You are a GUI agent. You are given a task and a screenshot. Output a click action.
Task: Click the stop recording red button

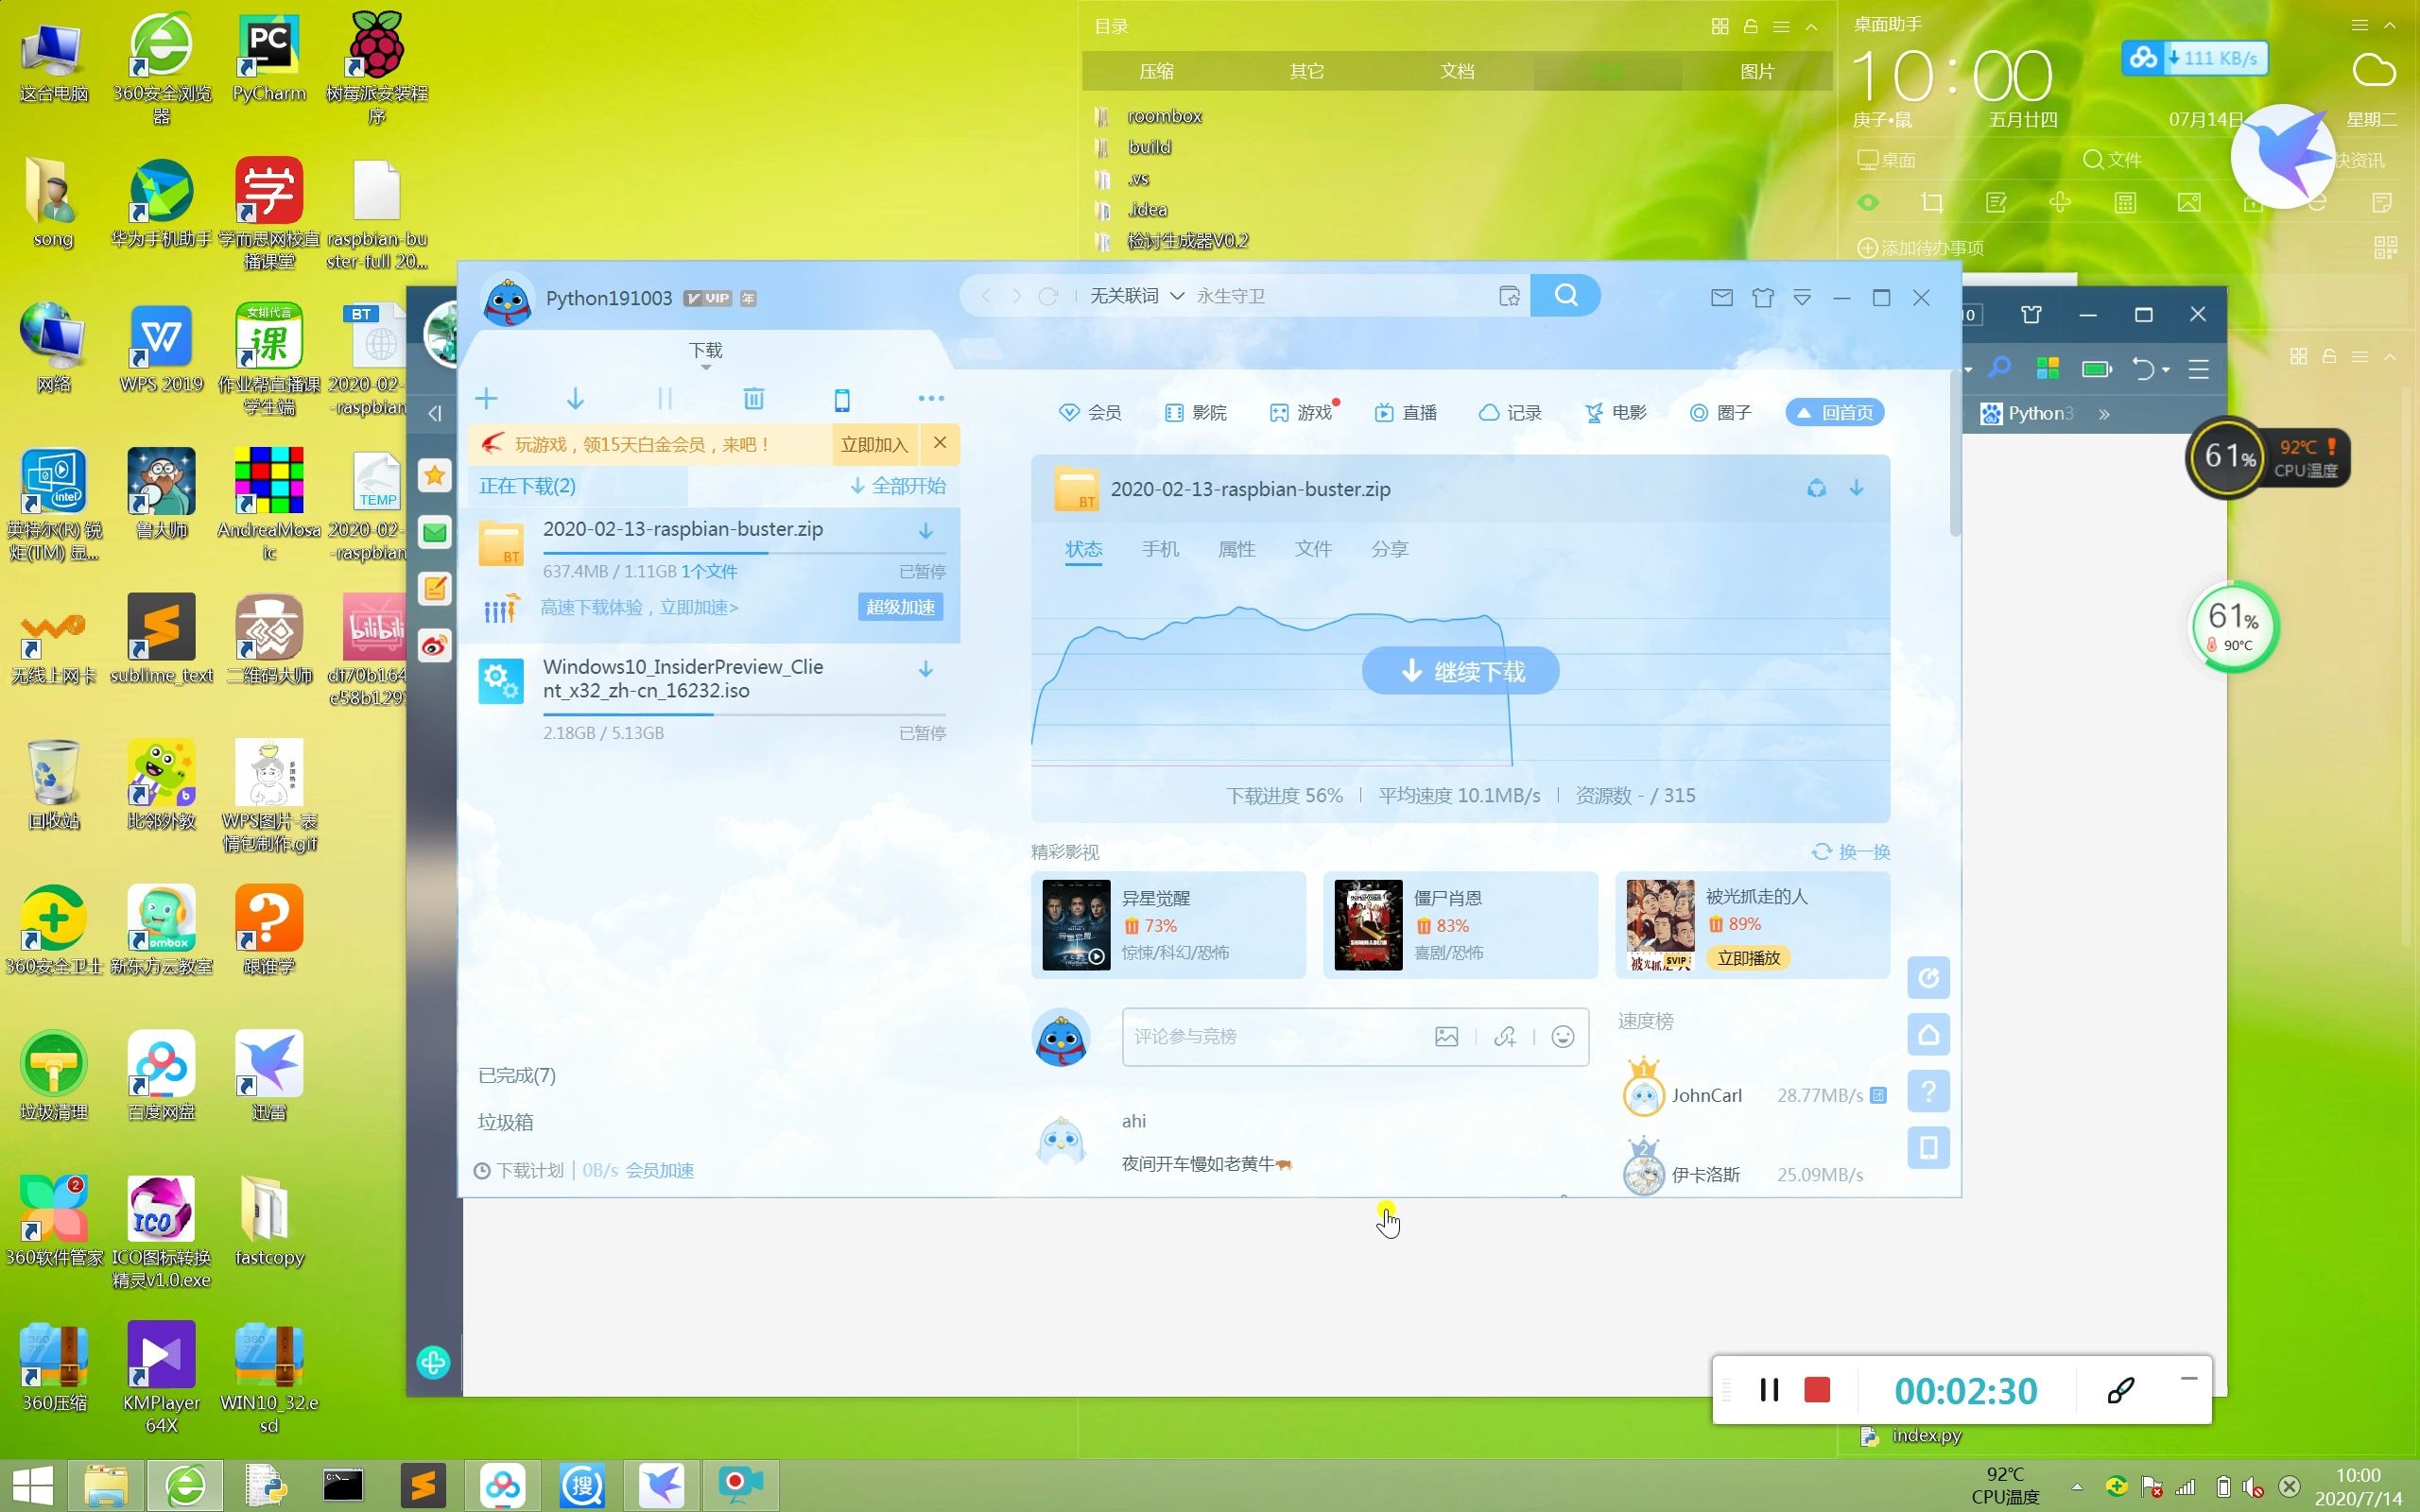[x=1817, y=1388]
